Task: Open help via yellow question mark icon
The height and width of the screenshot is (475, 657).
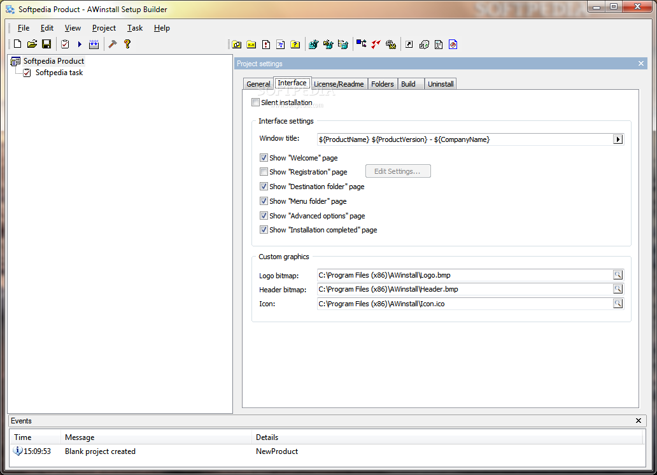Action: (x=127, y=44)
